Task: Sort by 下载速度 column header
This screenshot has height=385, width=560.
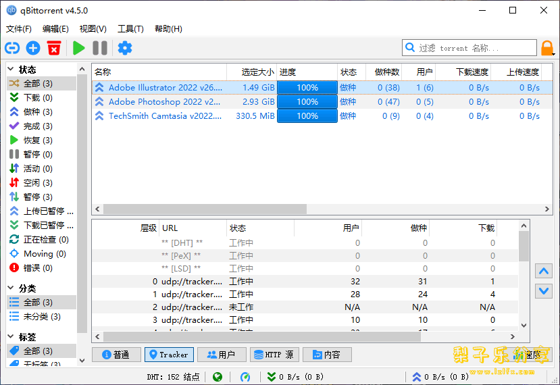Action: click(x=463, y=72)
